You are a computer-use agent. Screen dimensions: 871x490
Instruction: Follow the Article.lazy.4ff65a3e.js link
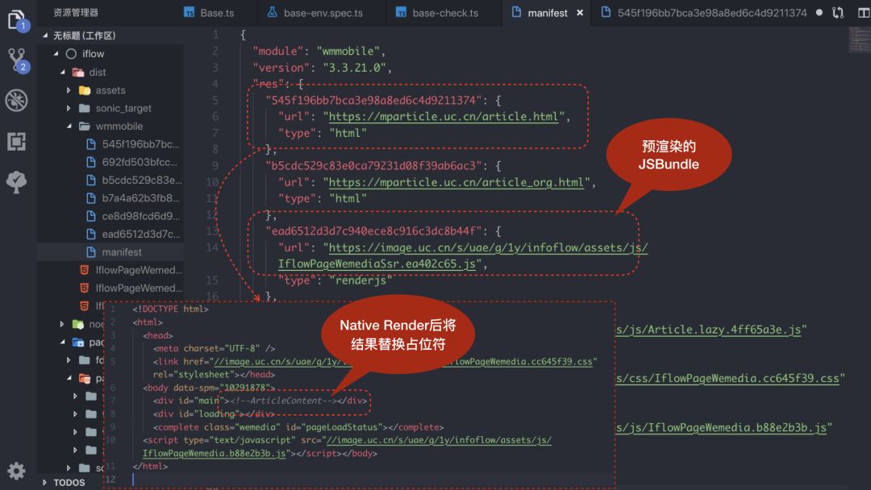pyautogui.click(x=709, y=330)
